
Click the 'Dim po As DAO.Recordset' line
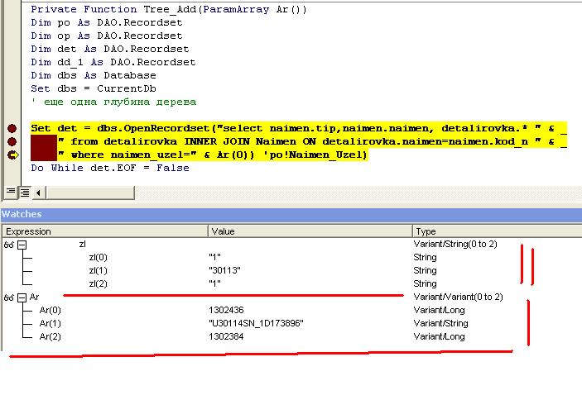tap(107, 22)
